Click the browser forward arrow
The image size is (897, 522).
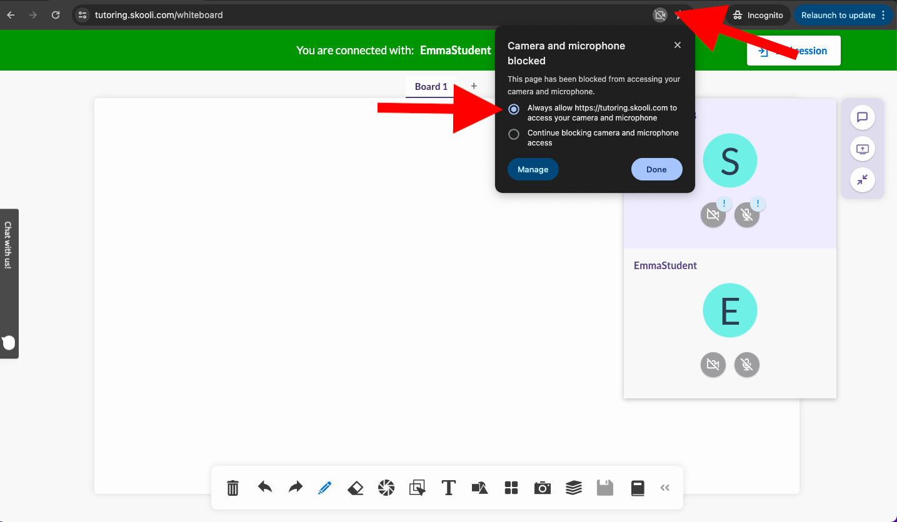click(33, 15)
